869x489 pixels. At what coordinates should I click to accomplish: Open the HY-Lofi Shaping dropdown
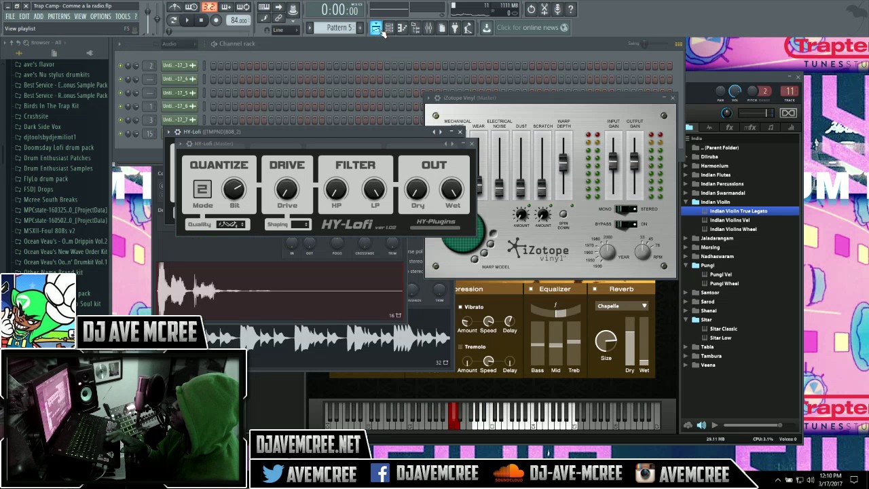(x=299, y=225)
